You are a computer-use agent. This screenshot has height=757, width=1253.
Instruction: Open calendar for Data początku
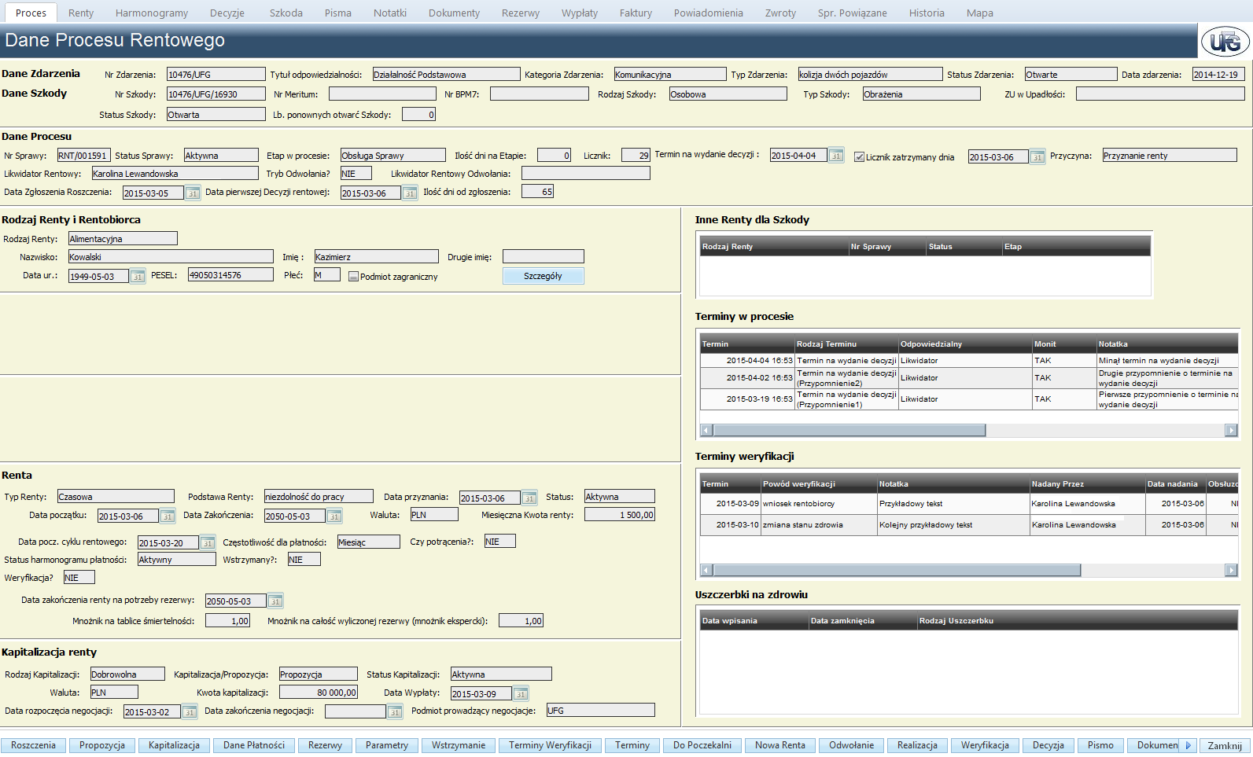click(168, 516)
